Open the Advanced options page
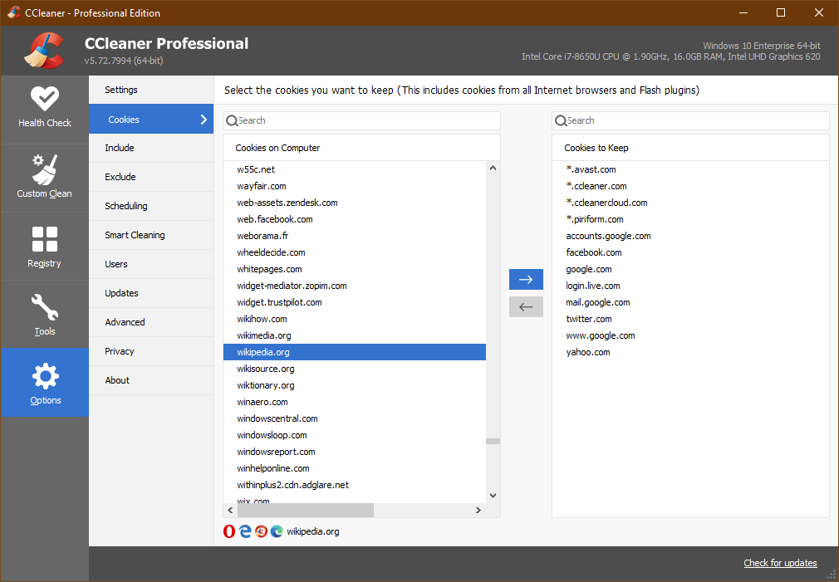The height and width of the screenshot is (582, 839). pos(125,322)
